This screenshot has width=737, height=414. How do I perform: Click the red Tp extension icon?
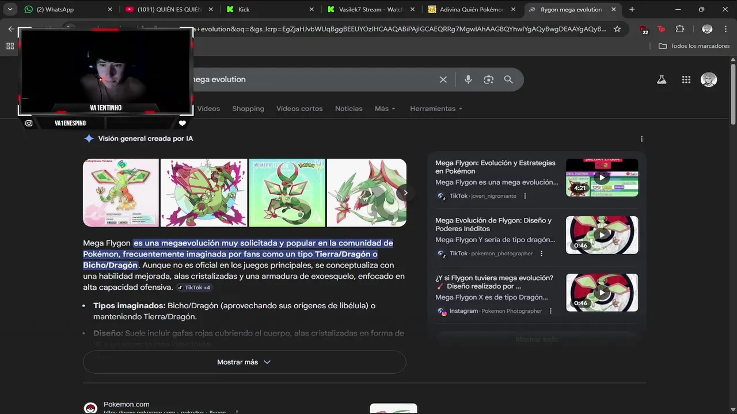[662, 29]
